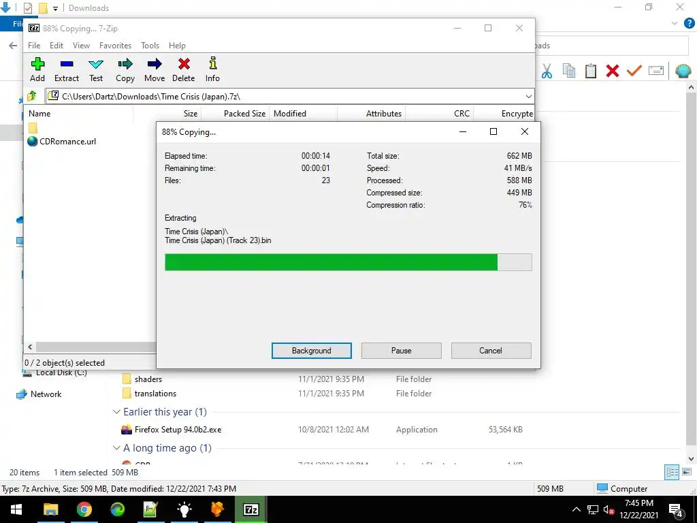Click the 7-Zip taskbar button
Image resolution: width=697 pixels, height=523 pixels.
click(250, 509)
